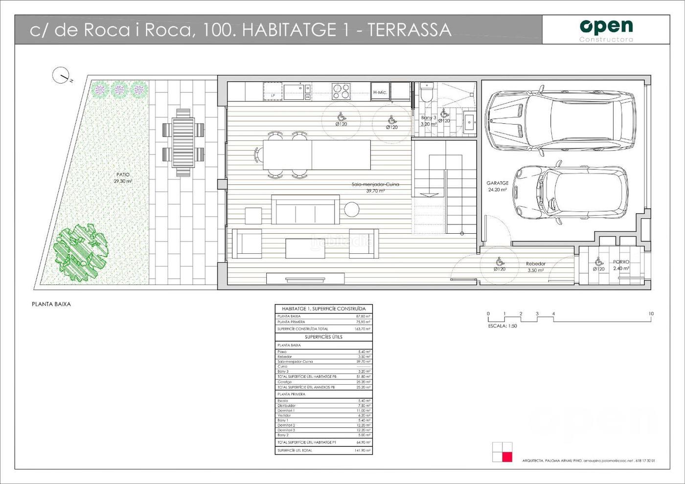
Task: Click the address title in the header banner
Action: 240,30
